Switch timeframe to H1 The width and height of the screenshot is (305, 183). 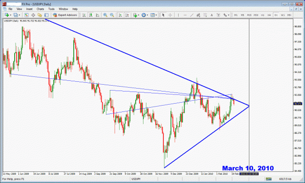coord(263,15)
